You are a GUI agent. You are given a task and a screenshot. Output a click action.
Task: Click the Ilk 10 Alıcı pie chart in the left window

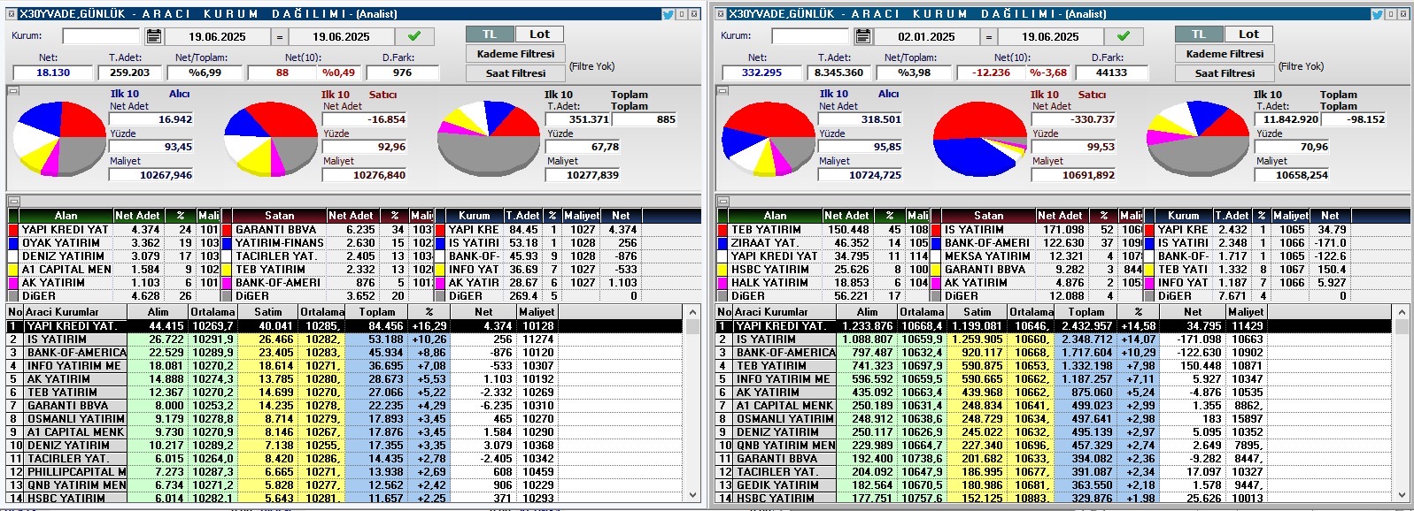(60, 140)
